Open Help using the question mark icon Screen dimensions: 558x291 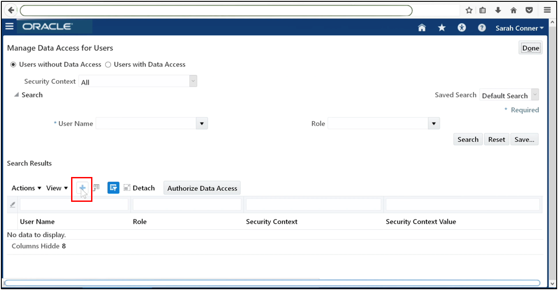[482, 28]
